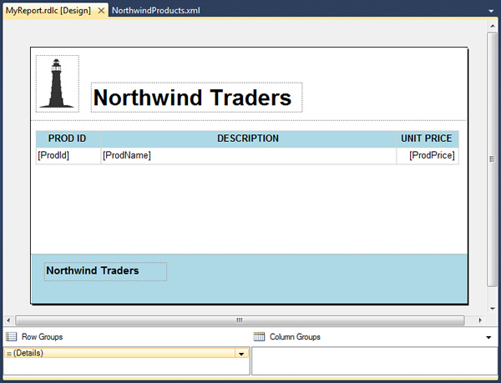Screen dimensions: 501x383
Task: Click the horizontal scrollbar thumb
Action: coord(240,320)
